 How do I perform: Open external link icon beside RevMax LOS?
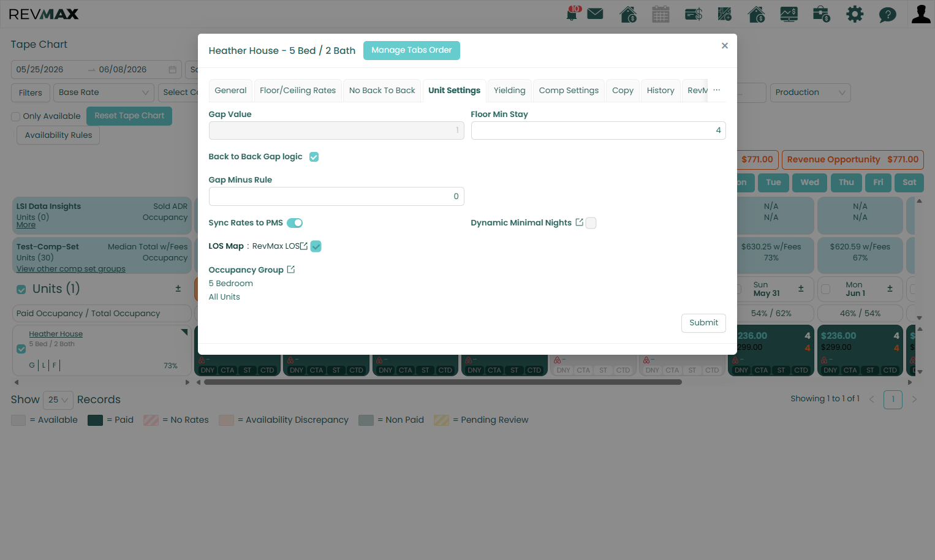tap(304, 246)
